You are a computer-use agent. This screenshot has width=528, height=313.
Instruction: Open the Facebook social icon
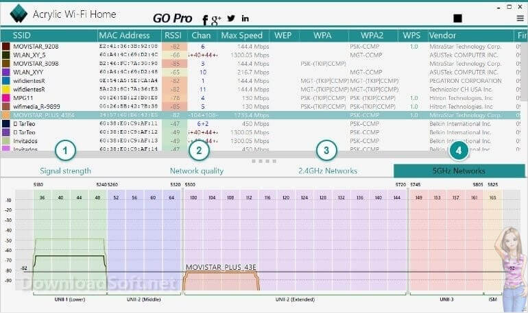point(205,20)
